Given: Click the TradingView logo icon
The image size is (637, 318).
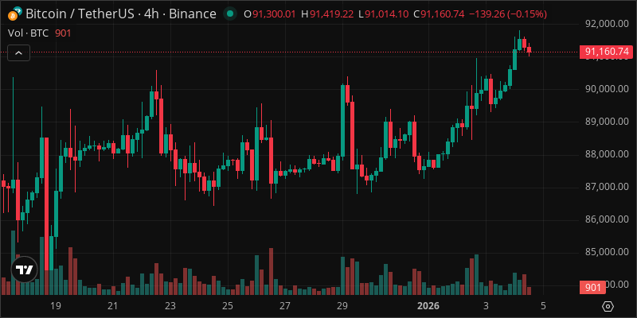Looking at the screenshot, I should tap(25, 270).
